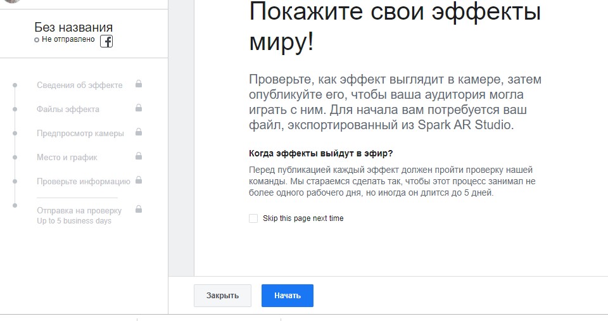Select the Проверьте информацию step
The width and height of the screenshot is (608, 321).
[x=83, y=182]
